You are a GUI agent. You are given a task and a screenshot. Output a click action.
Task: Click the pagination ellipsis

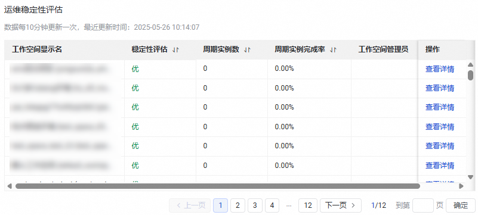coord(289,205)
